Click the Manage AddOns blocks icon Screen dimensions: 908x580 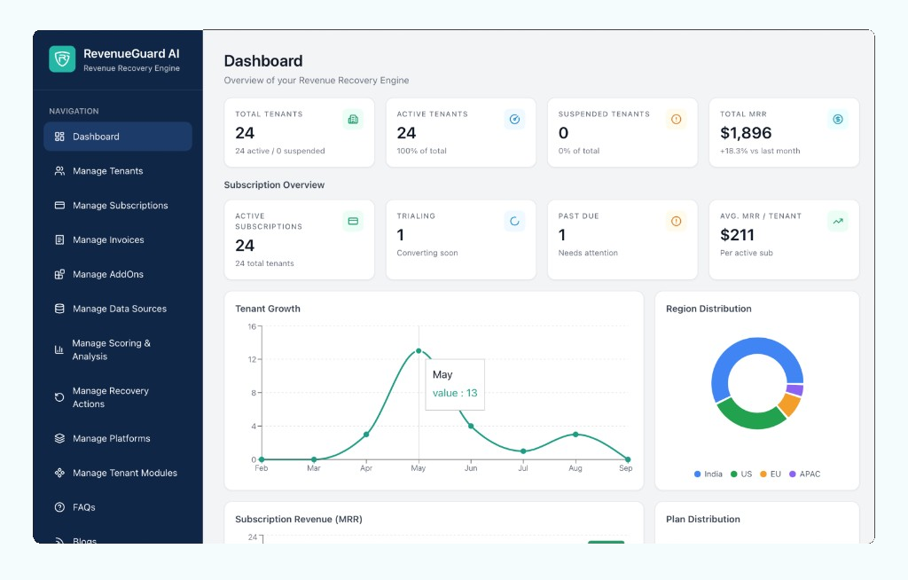click(59, 274)
